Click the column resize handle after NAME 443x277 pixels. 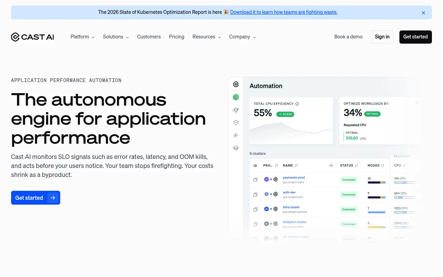click(x=331, y=166)
